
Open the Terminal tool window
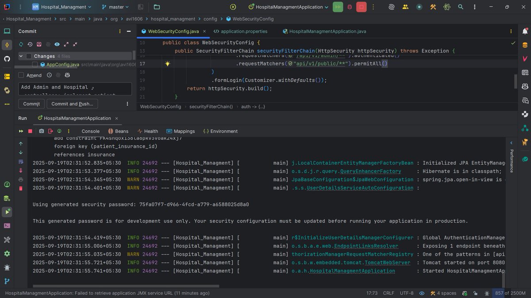pyautogui.click(x=7, y=225)
